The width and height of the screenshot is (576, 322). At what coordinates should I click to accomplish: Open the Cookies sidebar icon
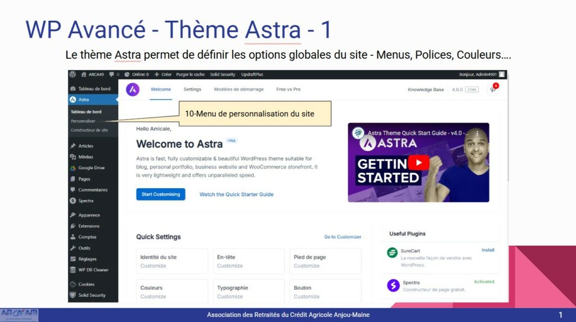coord(73,284)
